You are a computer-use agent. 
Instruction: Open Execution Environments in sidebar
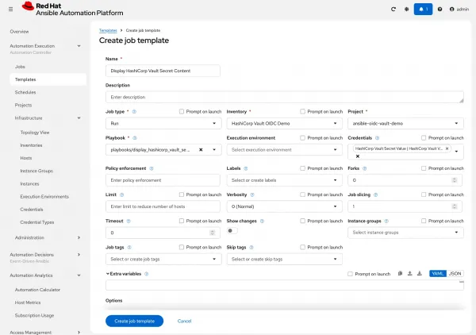(x=44, y=197)
